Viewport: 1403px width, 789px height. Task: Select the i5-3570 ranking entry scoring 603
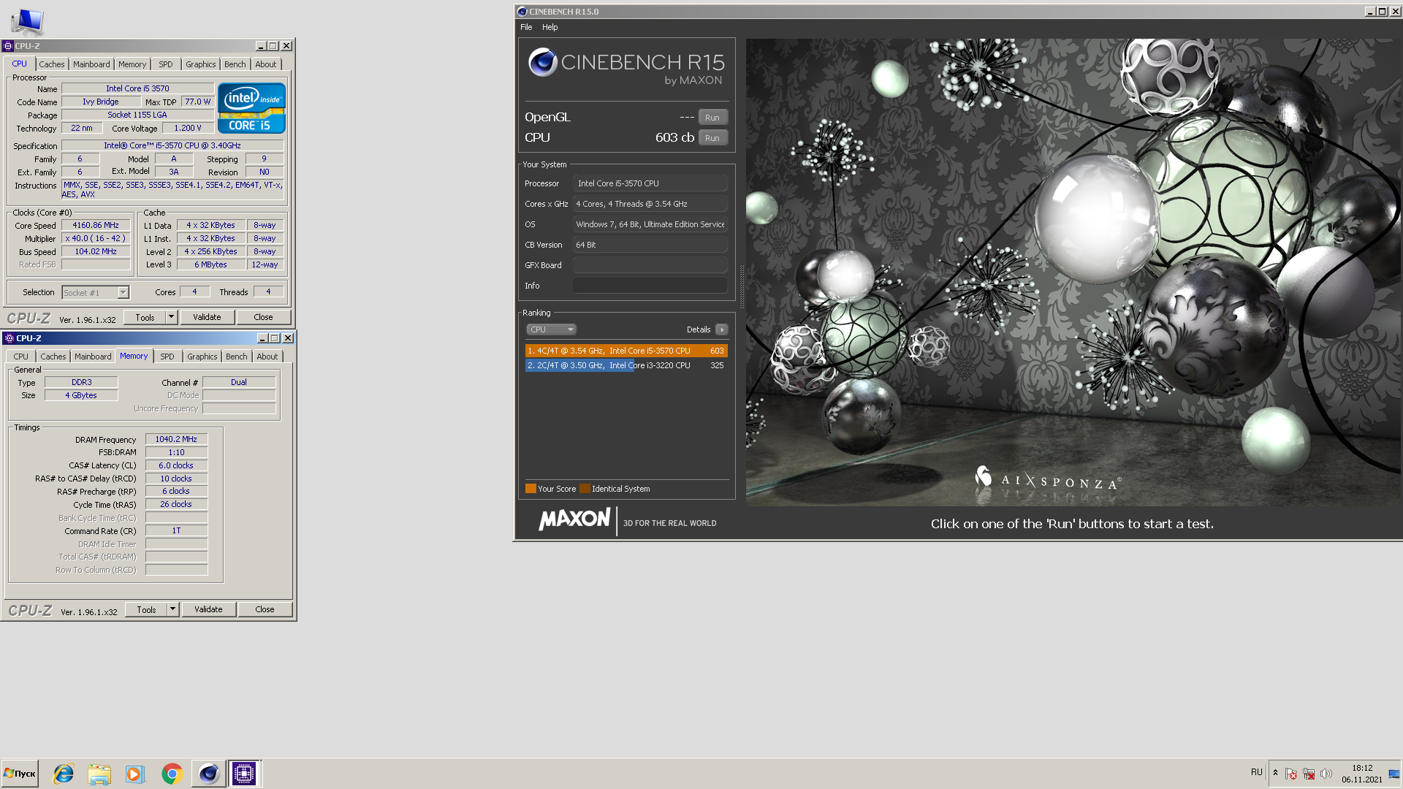click(626, 351)
